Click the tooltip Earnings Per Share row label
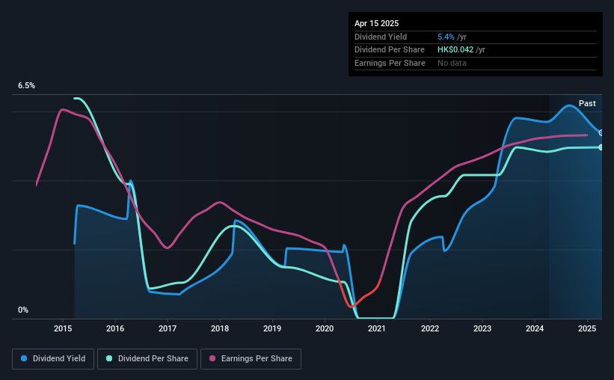614x380 pixels. pos(390,63)
